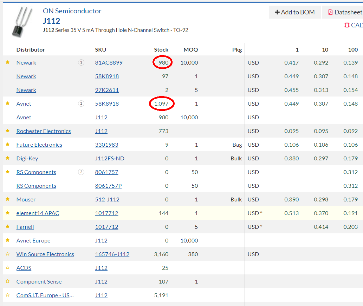Star the ACDS distributor
The width and height of the screenshot is (363, 306).
tap(8, 268)
